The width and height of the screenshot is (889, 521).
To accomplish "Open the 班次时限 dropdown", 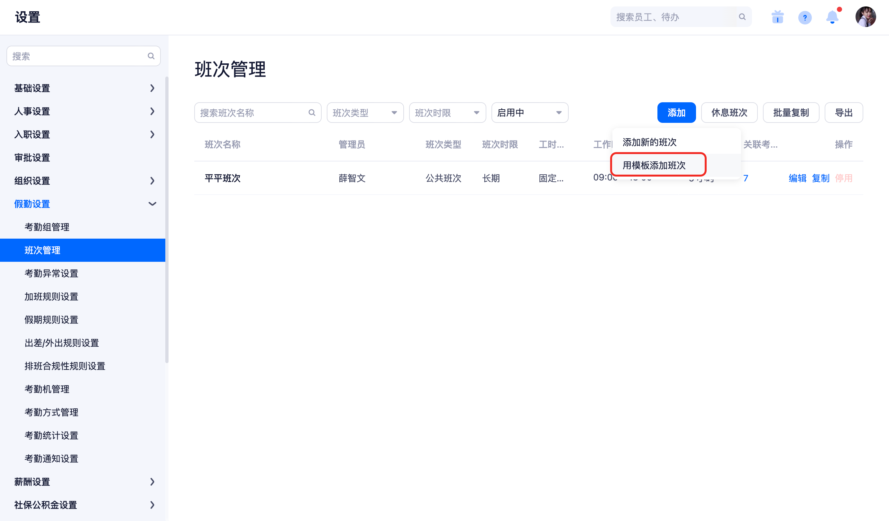I will [x=447, y=113].
